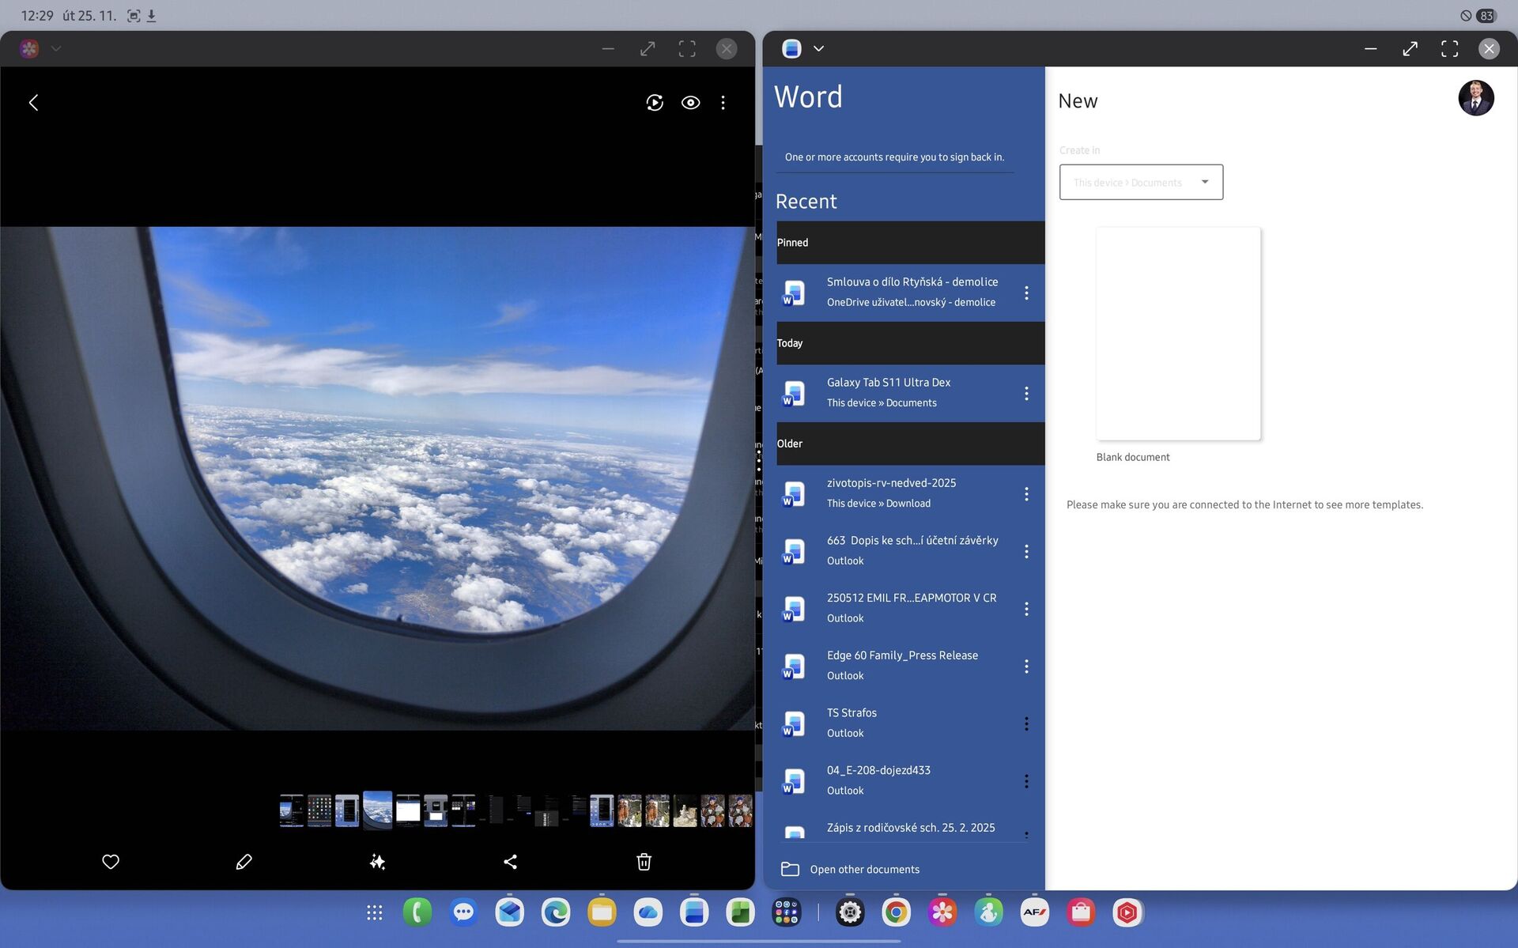Open the pencil edit tool for the photo
1518x948 pixels.
pos(244,862)
